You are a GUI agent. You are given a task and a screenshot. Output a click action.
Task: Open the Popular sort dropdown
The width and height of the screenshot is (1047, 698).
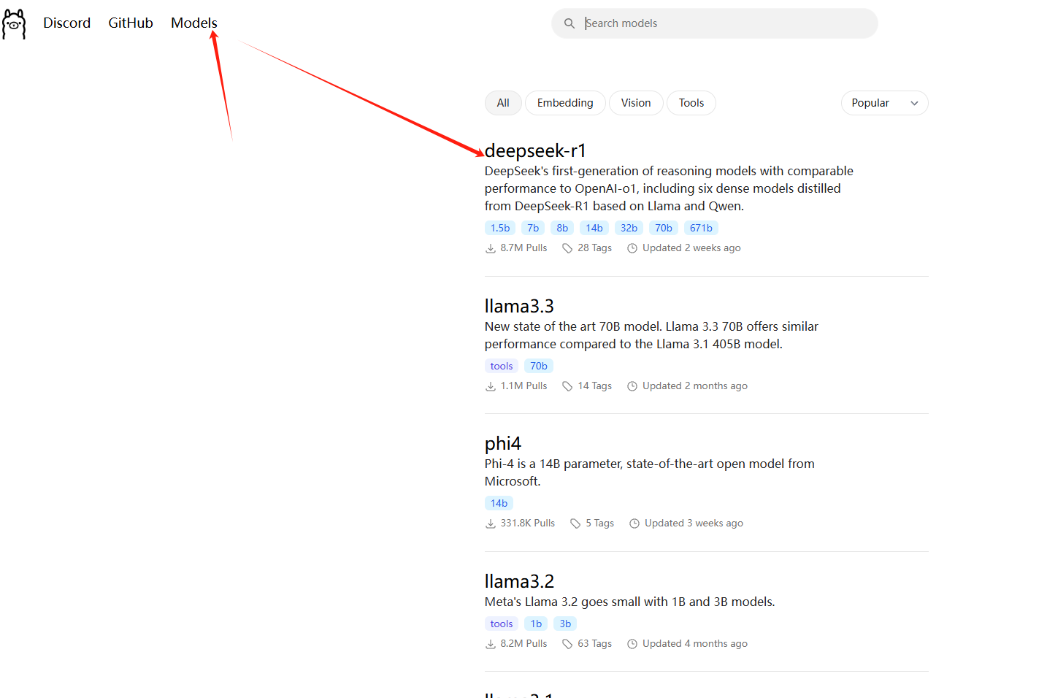click(884, 103)
